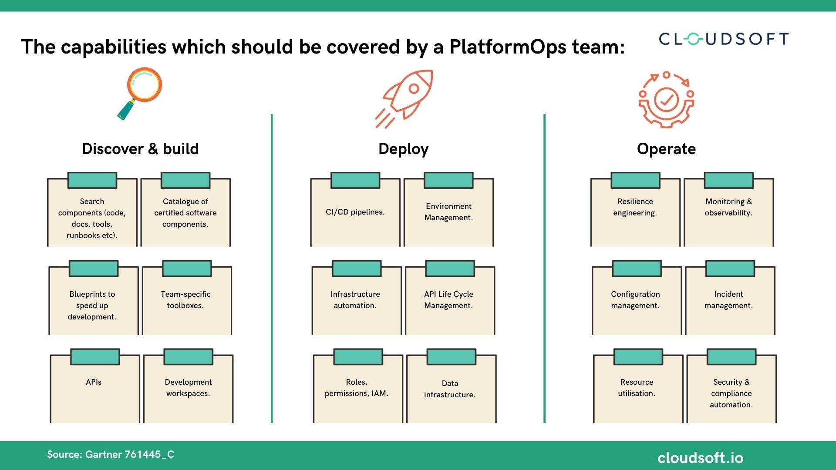This screenshot has height=470, width=836.
Task: Click the magnifying glass icon
Action: coord(139,94)
